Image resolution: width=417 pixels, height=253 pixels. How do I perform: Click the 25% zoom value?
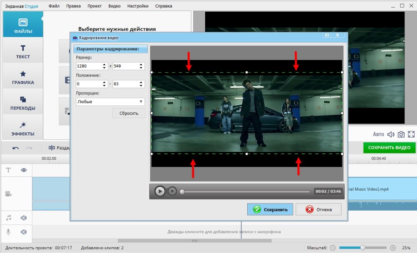[406, 248]
